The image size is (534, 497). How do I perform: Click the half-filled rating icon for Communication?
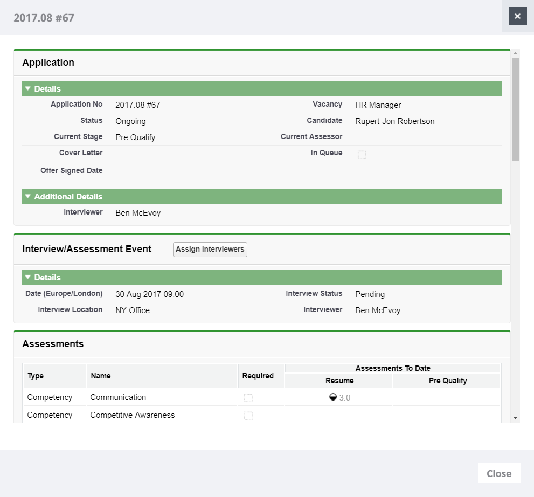coord(333,397)
